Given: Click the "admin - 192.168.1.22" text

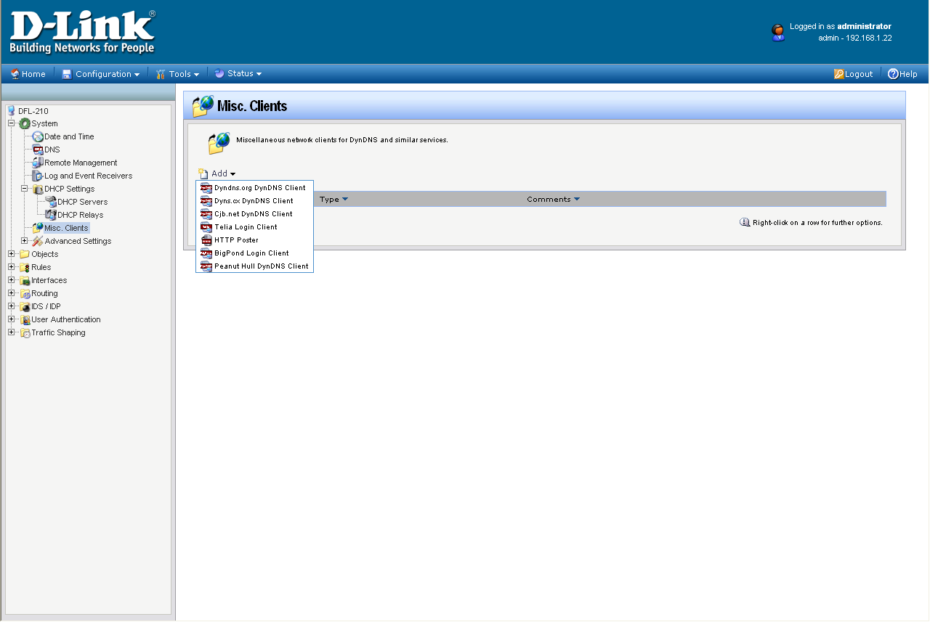Looking at the screenshot, I should tap(855, 38).
